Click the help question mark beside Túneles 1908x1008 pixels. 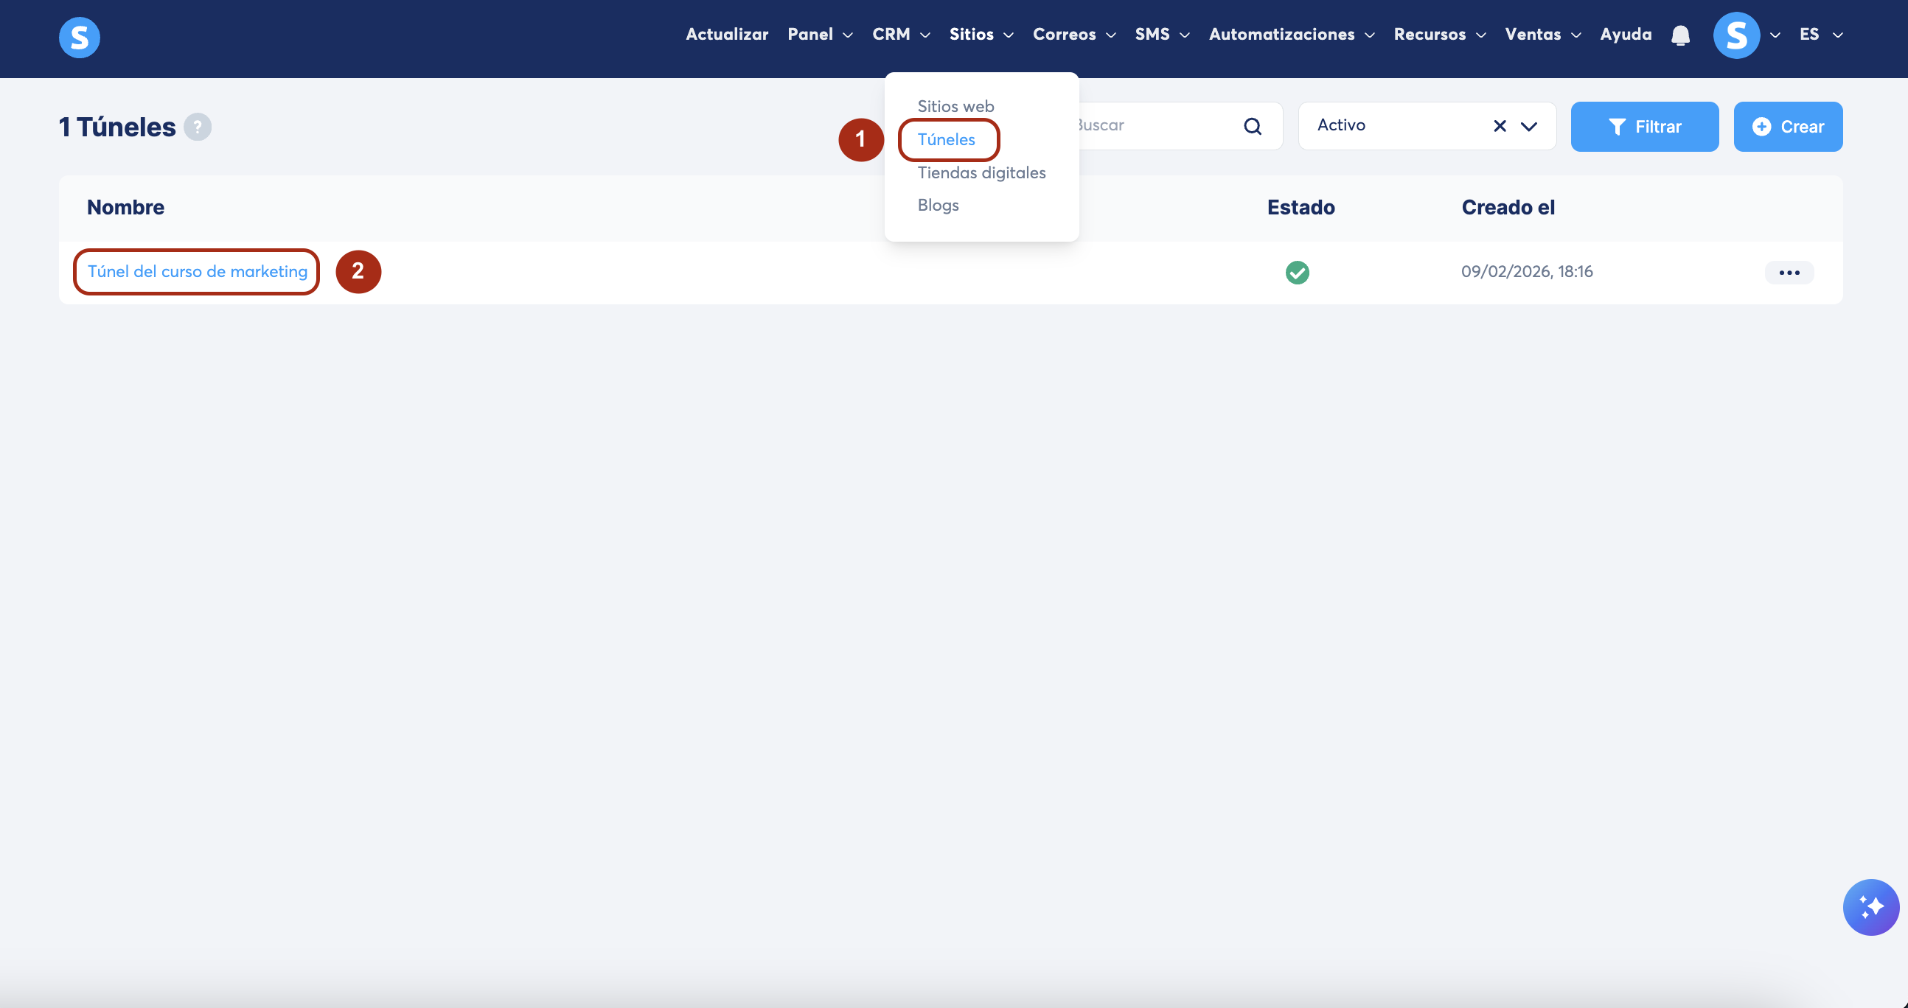(197, 127)
